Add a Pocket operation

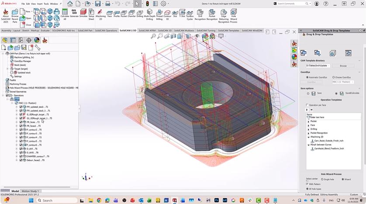tap(124, 14)
